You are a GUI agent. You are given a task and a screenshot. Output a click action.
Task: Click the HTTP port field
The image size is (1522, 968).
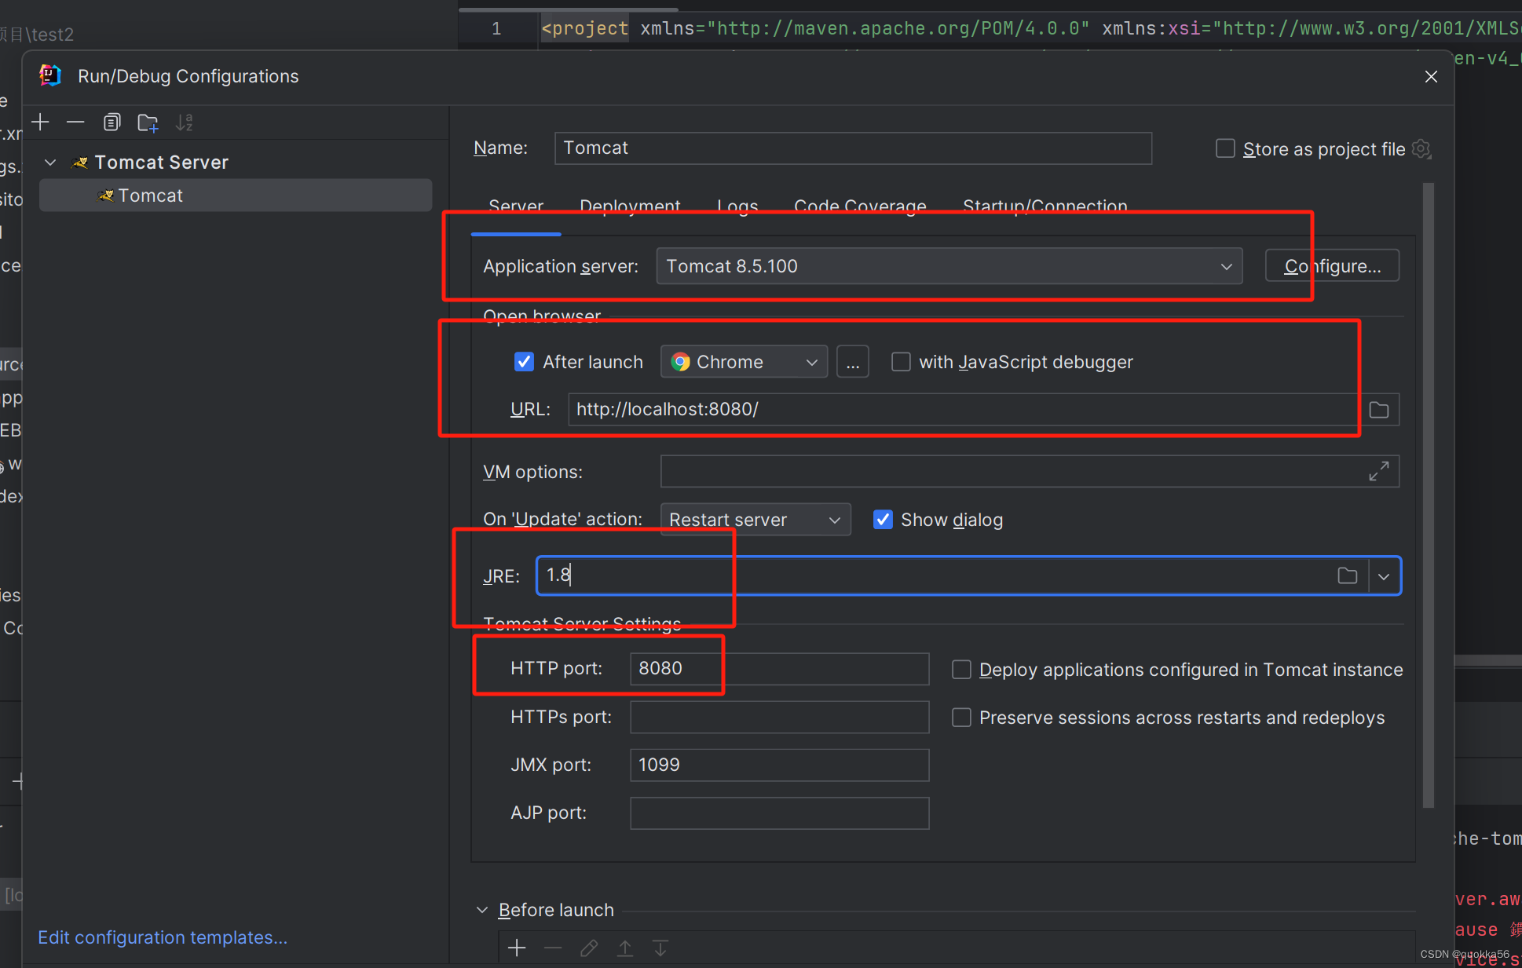pyautogui.click(x=779, y=669)
